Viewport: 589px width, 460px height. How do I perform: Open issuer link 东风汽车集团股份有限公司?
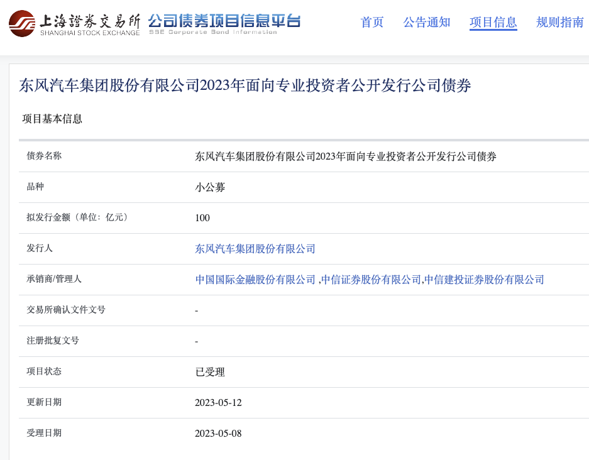255,249
